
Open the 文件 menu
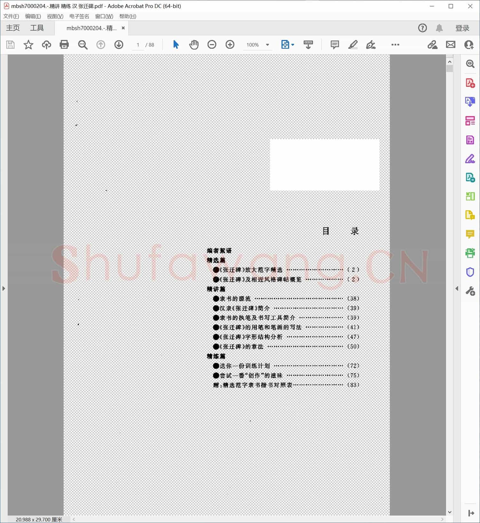coord(11,16)
